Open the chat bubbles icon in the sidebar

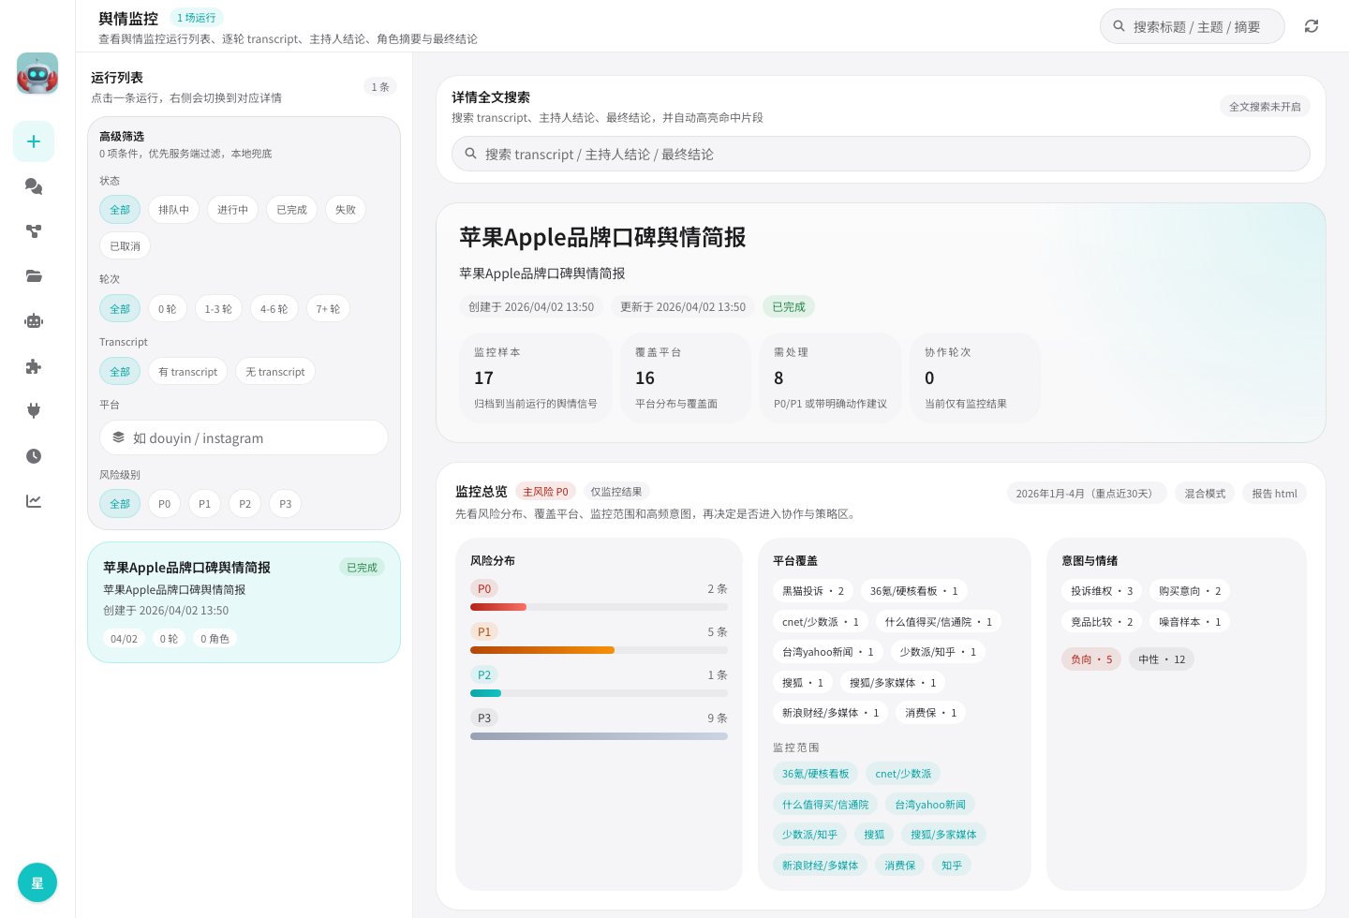pyautogui.click(x=34, y=186)
